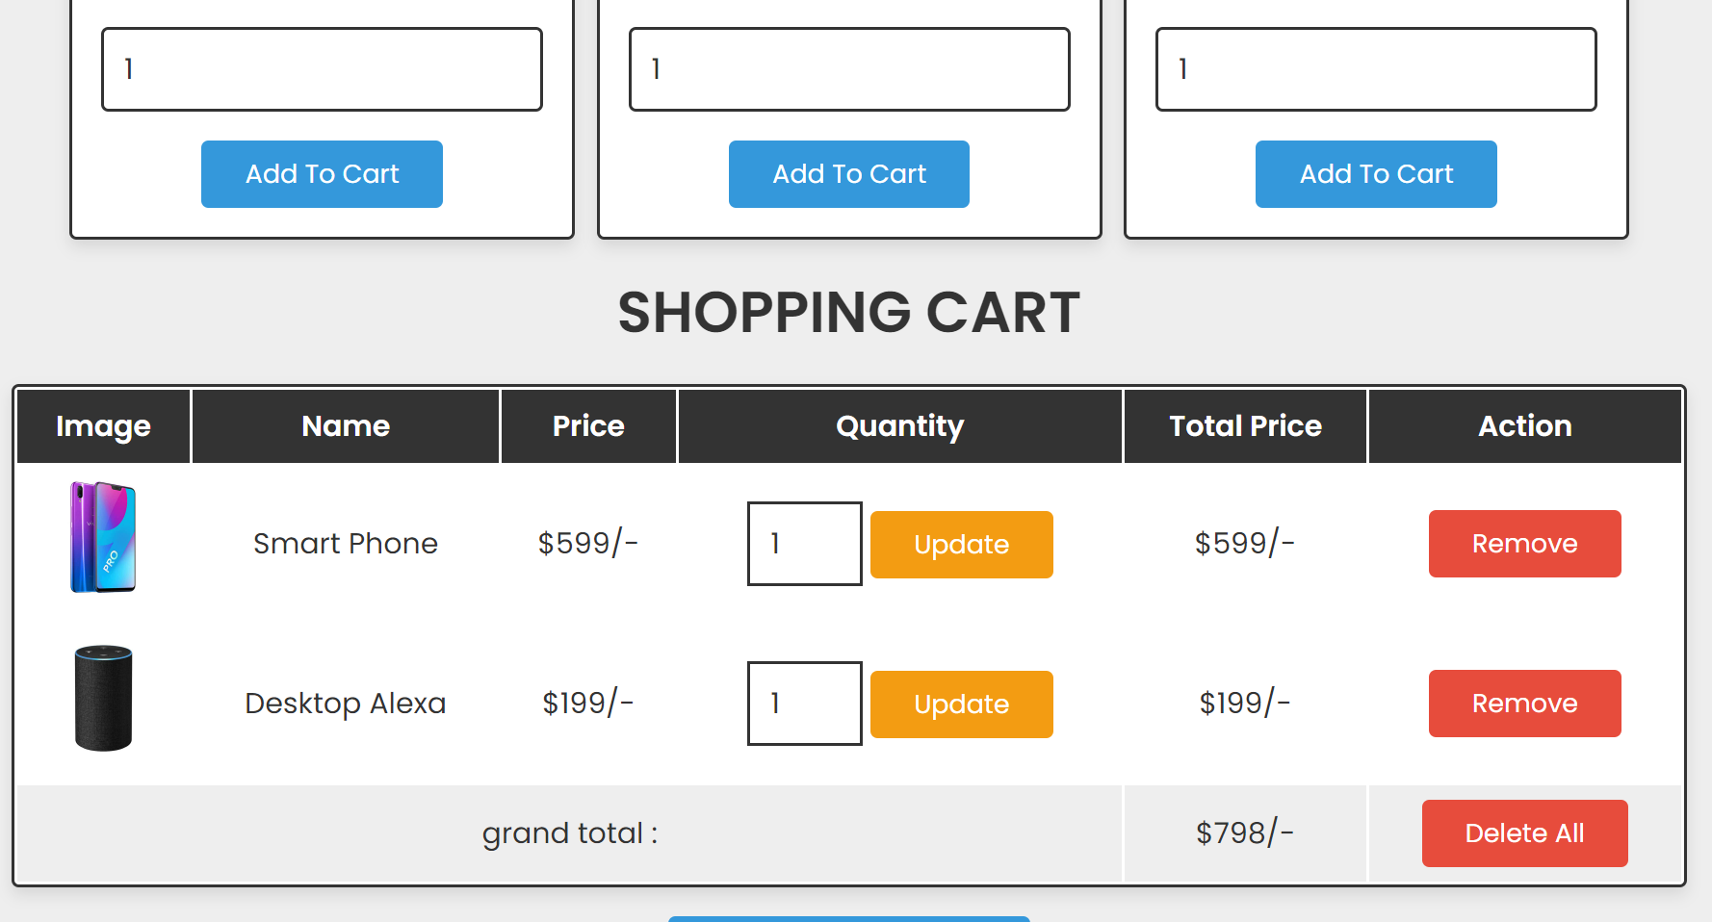Focus the first product quantity field
This screenshot has width=1712, height=922.
[x=322, y=69]
